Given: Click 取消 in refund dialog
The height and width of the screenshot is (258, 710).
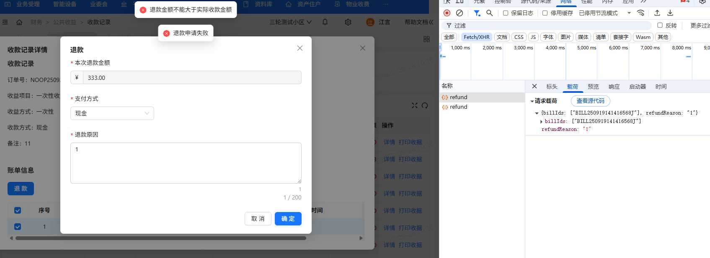Looking at the screenshot, I should (x=258, y=219).
